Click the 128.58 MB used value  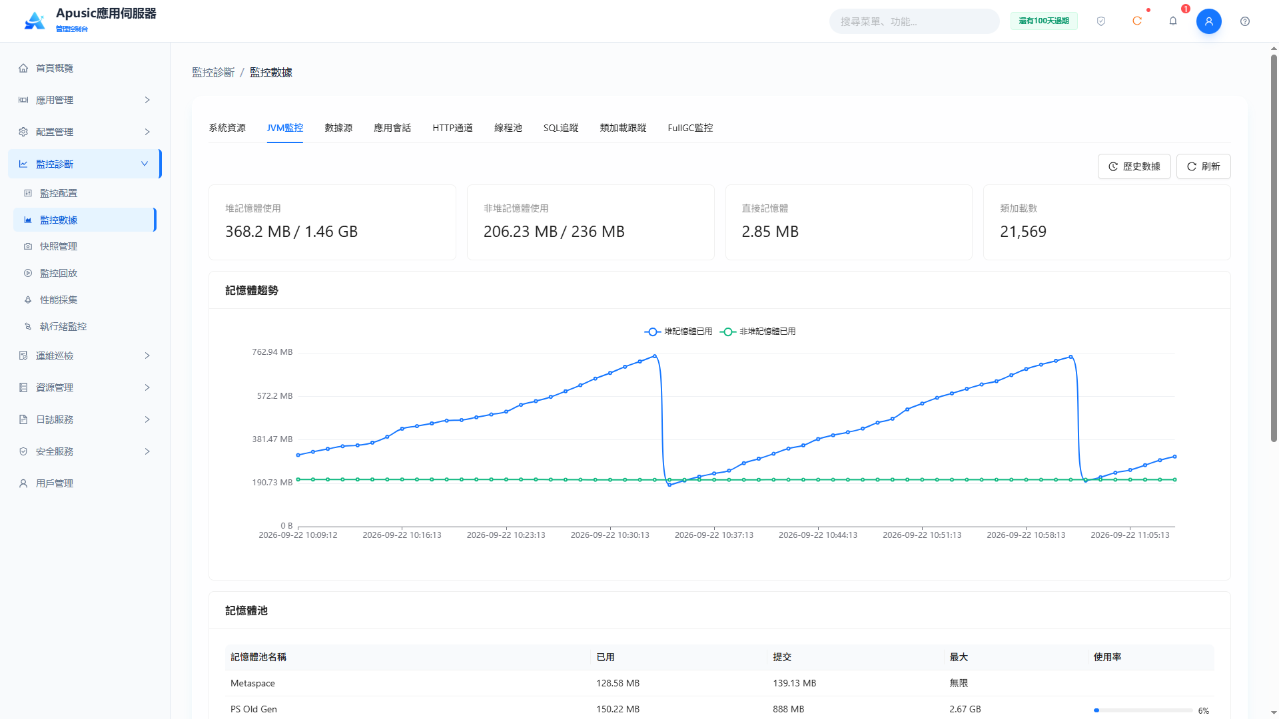tap(618, 683)
